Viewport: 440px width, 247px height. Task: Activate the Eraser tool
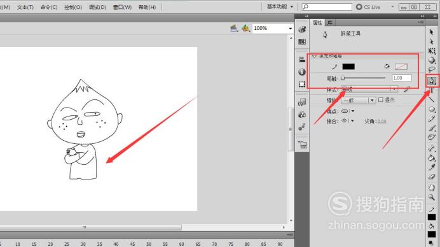pyautogui.click(x=432, y=177)
